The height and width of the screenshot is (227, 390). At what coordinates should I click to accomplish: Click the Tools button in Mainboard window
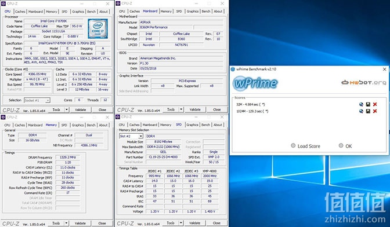click(x=171, y=109)
